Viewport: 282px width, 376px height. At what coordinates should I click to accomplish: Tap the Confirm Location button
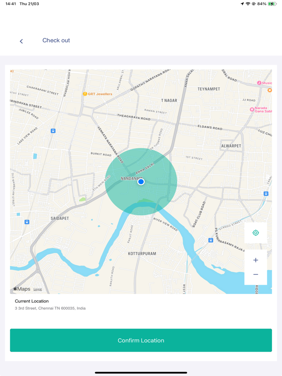tap(141, 340)
